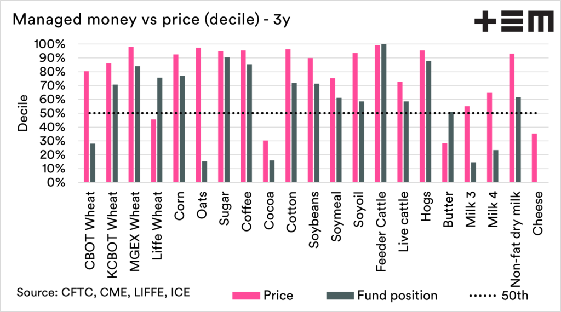Select the Feeder Cattle Fund position bar
Viewport: 561px width, 312px height.
383,113
